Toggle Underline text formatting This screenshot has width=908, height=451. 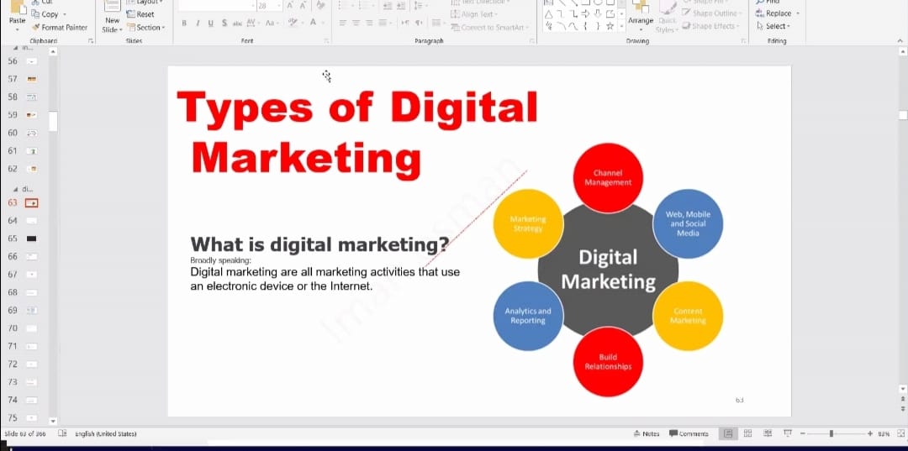click(210, 23)
